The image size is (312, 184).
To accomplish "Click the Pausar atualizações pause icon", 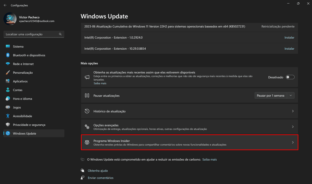I will click(87, 95).
